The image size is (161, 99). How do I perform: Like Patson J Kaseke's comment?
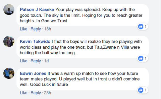pos(24,29)
